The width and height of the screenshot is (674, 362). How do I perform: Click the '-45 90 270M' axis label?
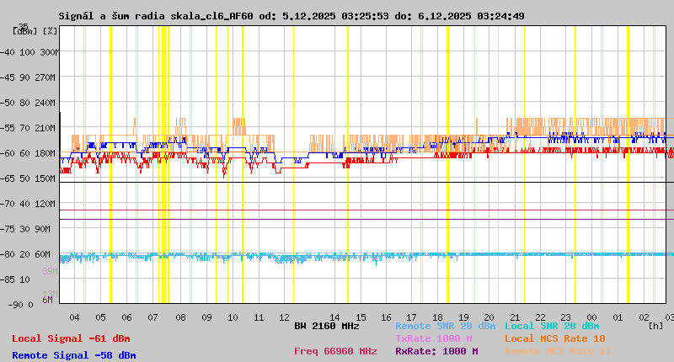click(x=28, y=77)
